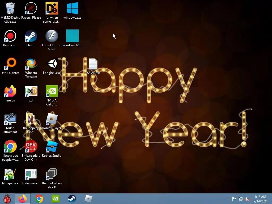The height and width of the screenshot is (204, 272).
Task: Select the Bandicam shortcut
Action: [10, 36]
